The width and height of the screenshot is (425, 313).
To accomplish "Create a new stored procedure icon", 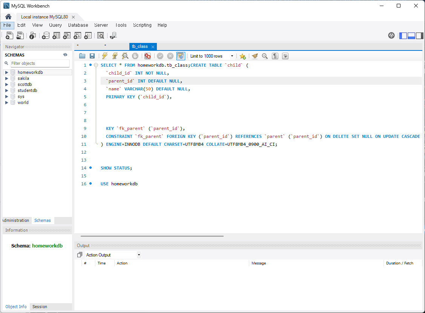I will click(77, 35).
